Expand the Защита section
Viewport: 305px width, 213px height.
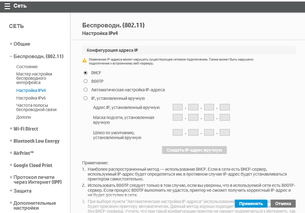[20, 191]
